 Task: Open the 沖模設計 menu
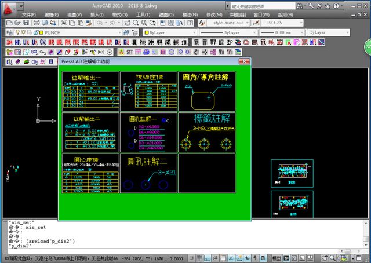(238, 14)
